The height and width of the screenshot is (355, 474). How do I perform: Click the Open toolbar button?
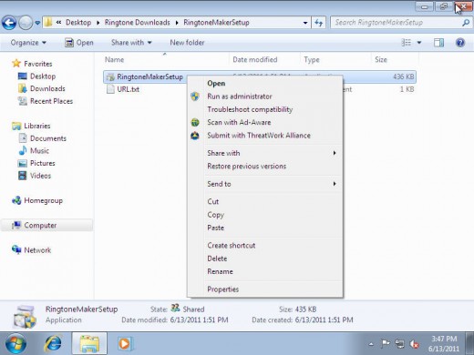coord(79,43)
